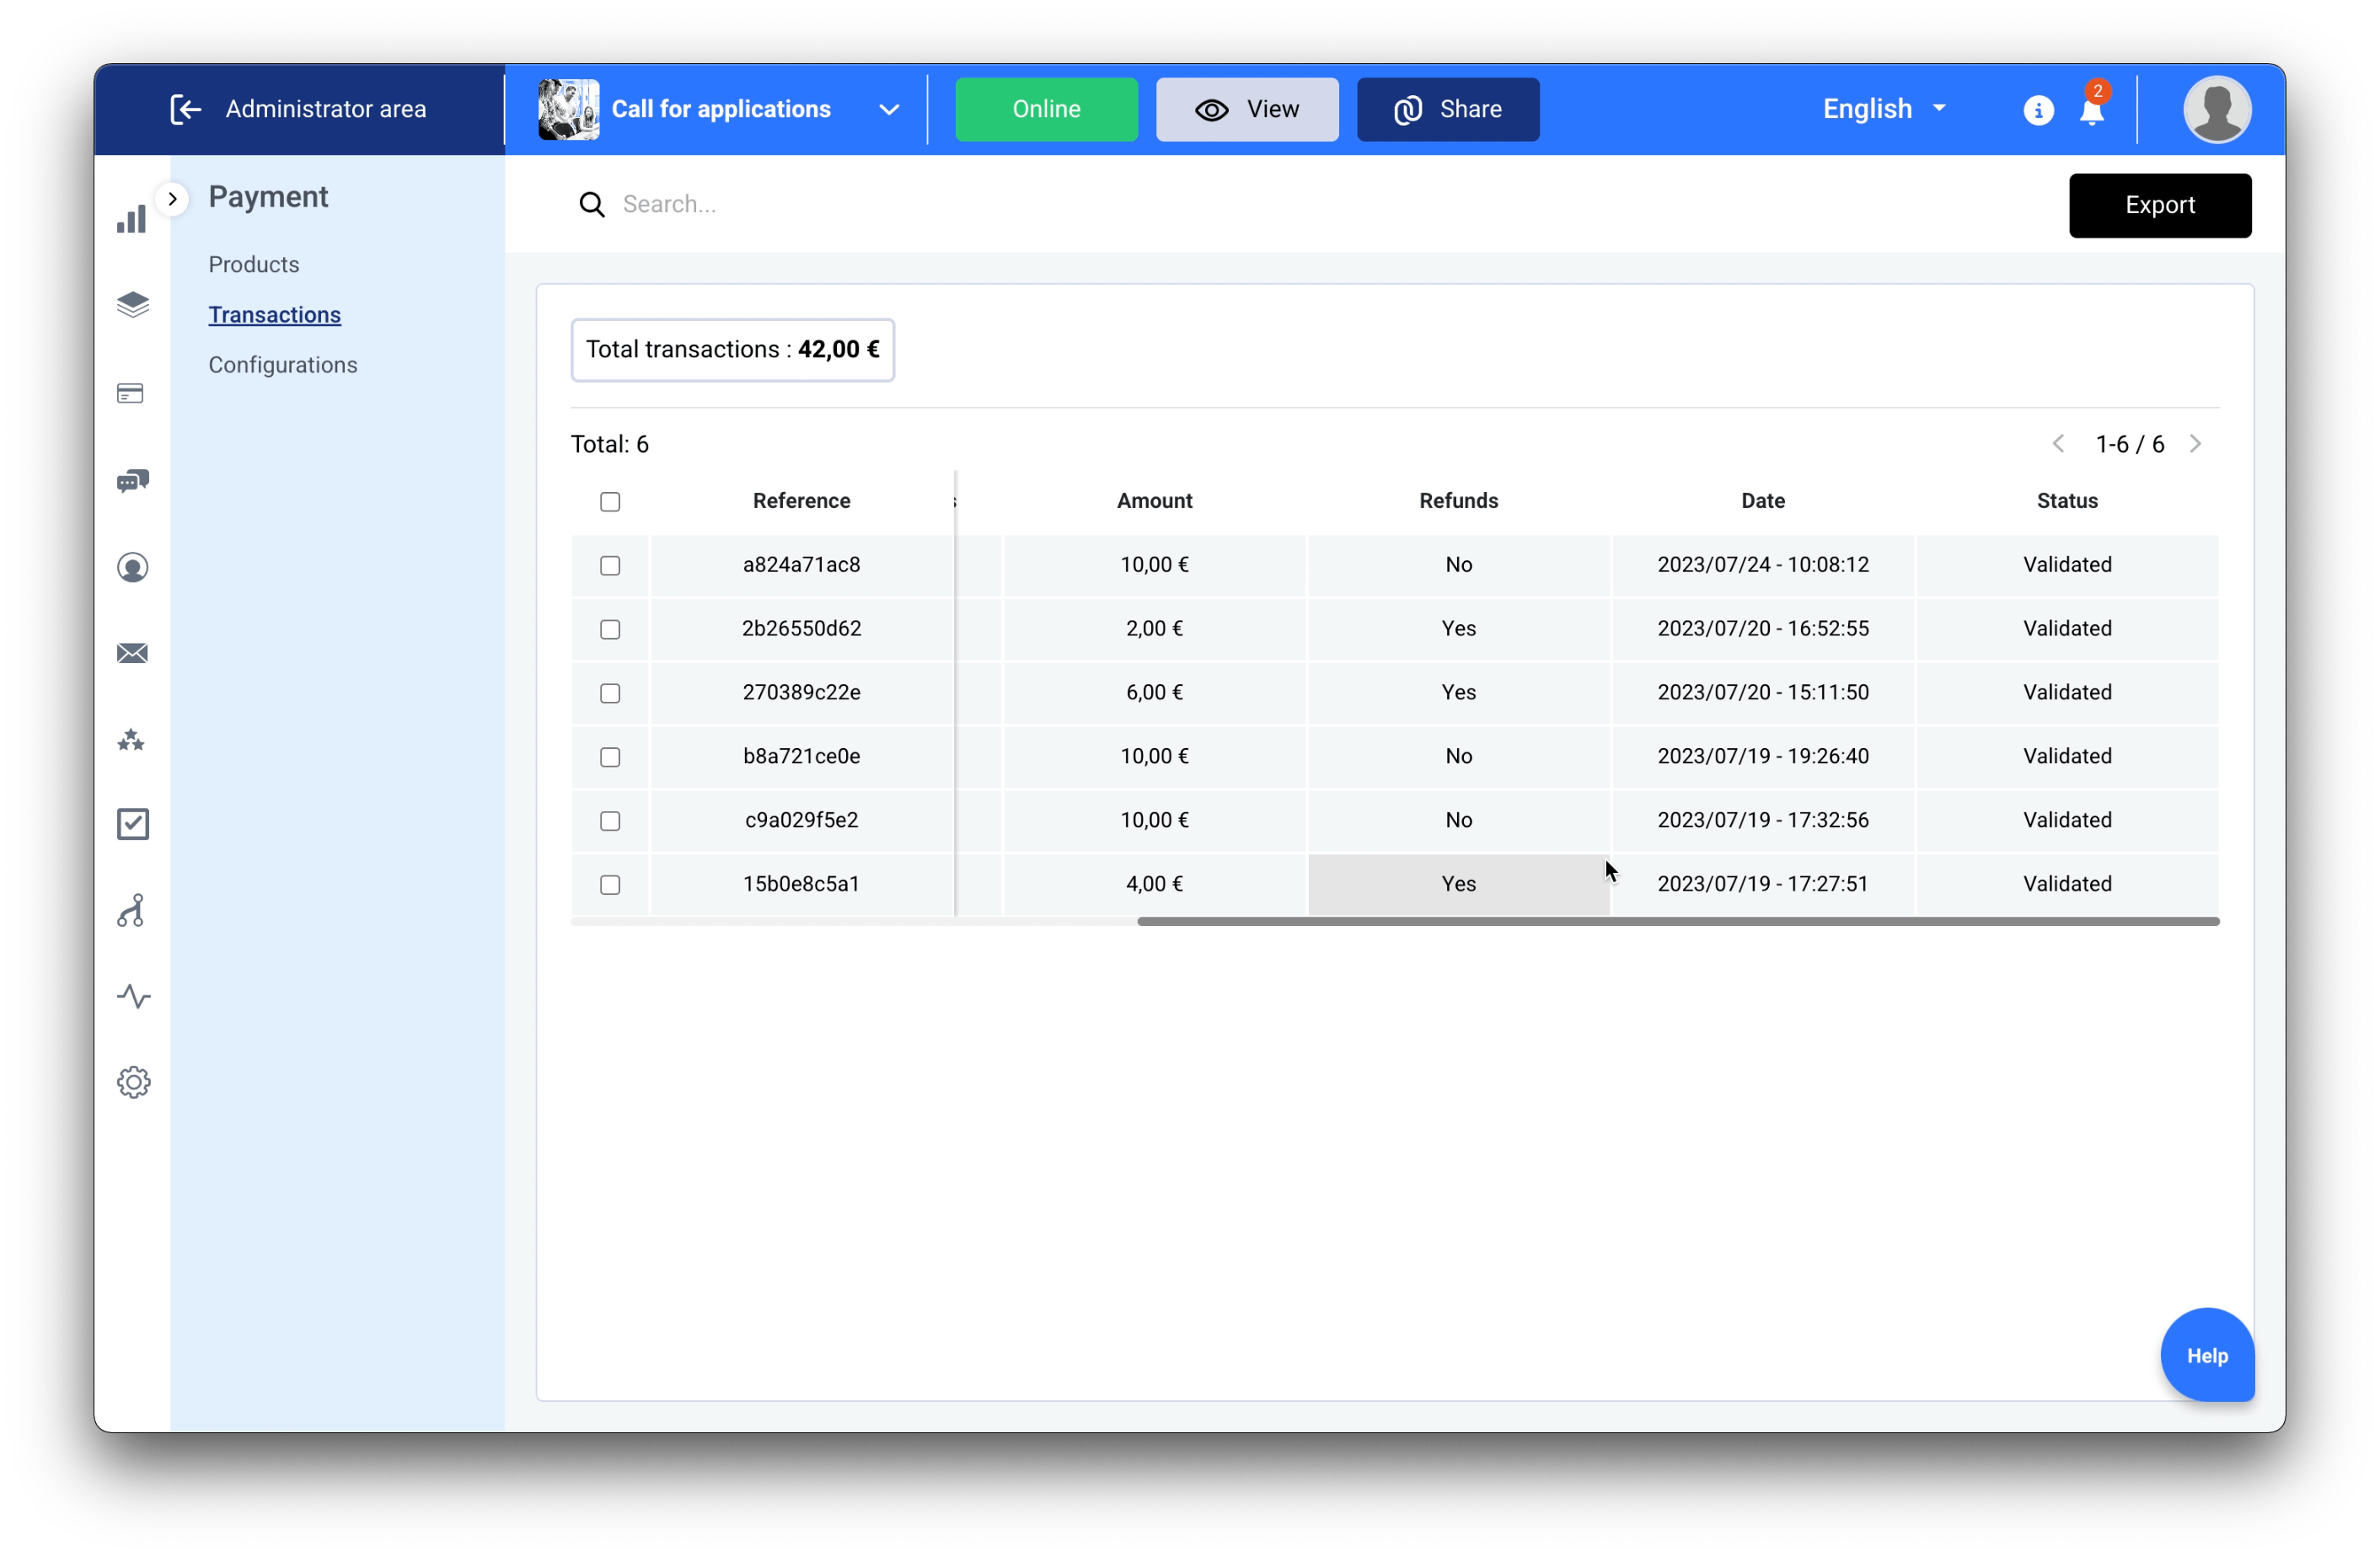Select the layers/content sidebar icon
This screenshot has width=2380, height=1557.
(x=133, y=305)
